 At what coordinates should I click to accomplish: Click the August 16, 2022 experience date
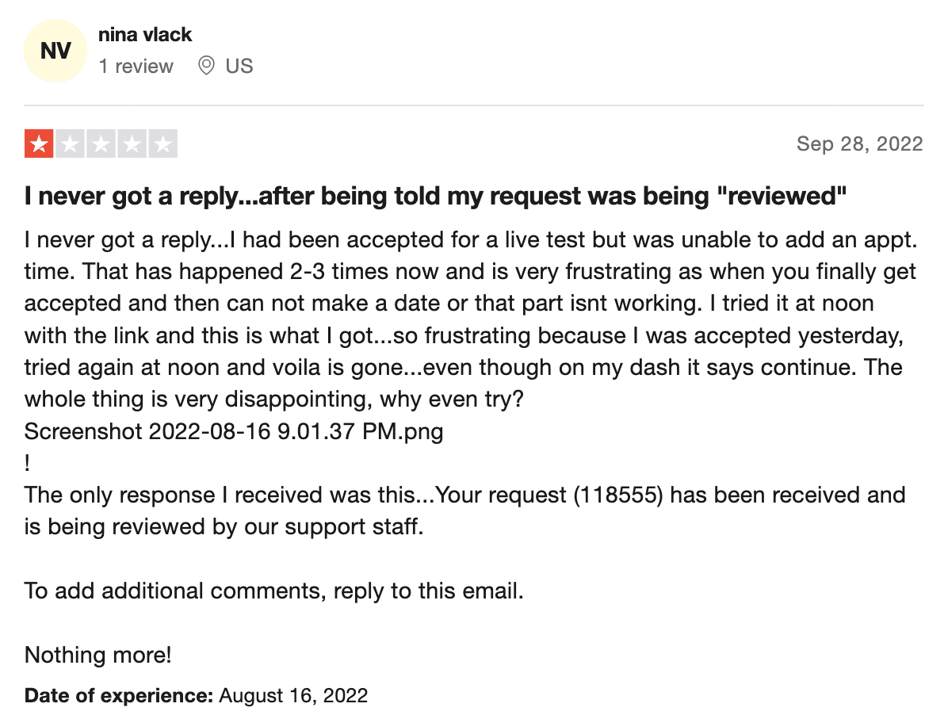pos(293,696)
